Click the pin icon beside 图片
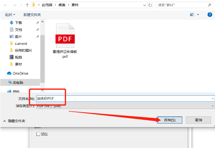Image resolution: width=215 pixels, height=148 pixels. (x=37, y=37)
